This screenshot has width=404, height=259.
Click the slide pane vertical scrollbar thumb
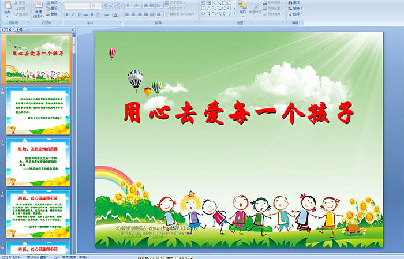(74, 45)
